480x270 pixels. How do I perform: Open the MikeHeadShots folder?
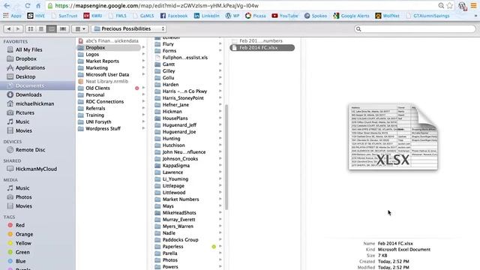coord(179,213)
